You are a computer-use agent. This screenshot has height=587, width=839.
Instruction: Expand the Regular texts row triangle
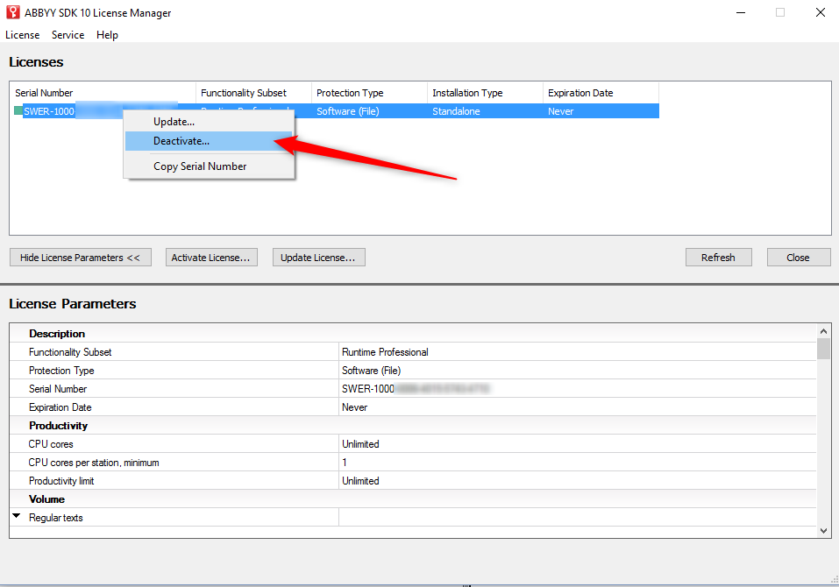pyautogui.click(x=17, y=516)
